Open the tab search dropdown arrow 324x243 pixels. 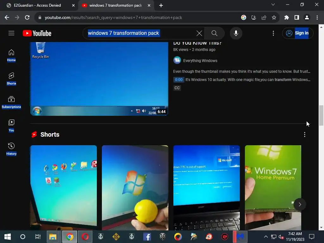coord(273,4)
